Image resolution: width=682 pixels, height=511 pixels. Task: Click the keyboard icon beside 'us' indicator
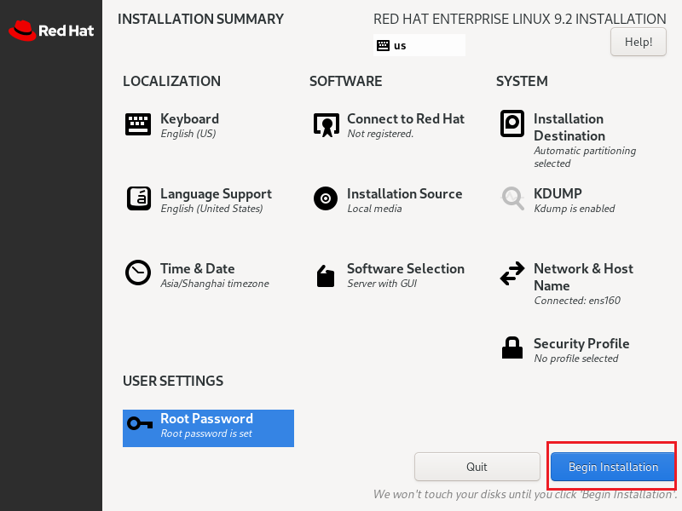click(x=383, y=46)
